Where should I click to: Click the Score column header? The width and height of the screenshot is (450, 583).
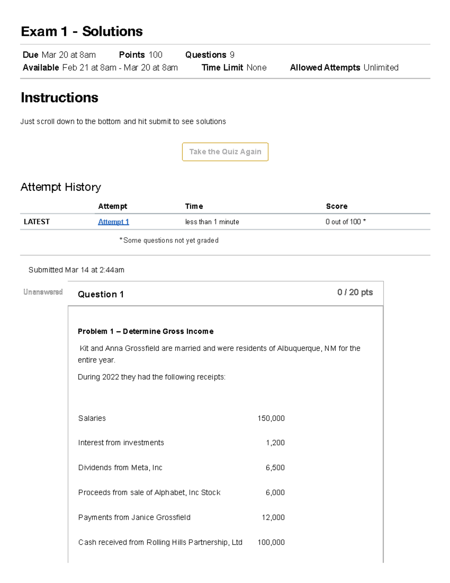(x=336, y=206)
